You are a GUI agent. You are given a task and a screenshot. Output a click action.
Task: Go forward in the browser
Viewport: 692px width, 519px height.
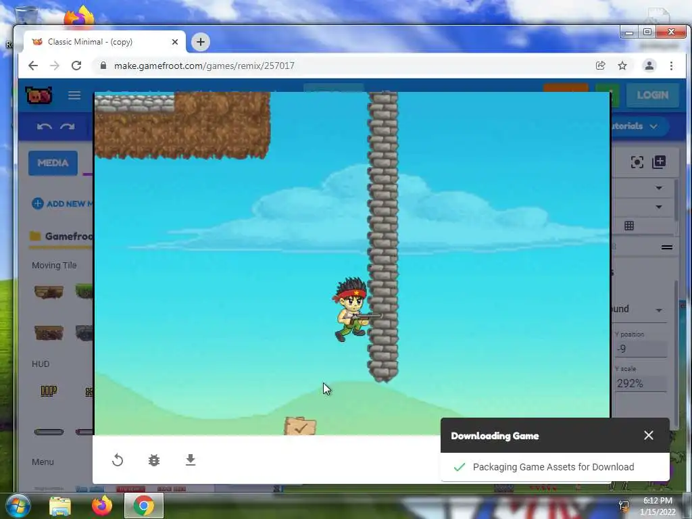coord(55,66)
